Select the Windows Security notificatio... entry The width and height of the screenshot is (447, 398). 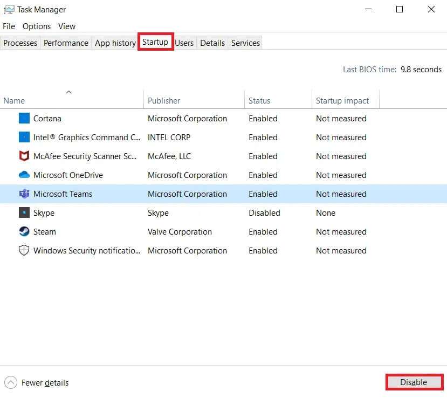87,250
